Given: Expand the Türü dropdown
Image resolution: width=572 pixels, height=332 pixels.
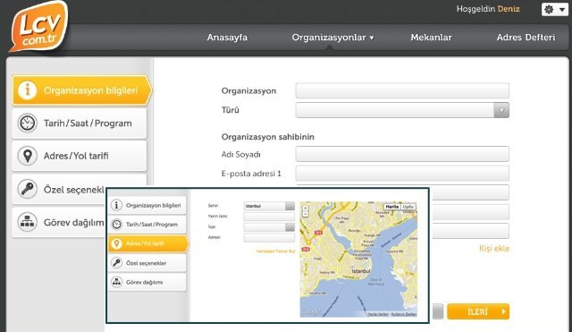Looking at the screenshot, I should tap(402, 110).
